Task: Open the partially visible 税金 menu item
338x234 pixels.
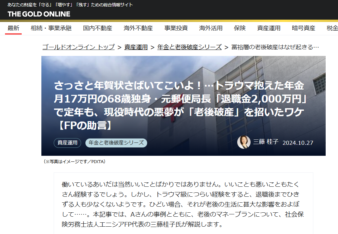Action: (x=332, y=28)
